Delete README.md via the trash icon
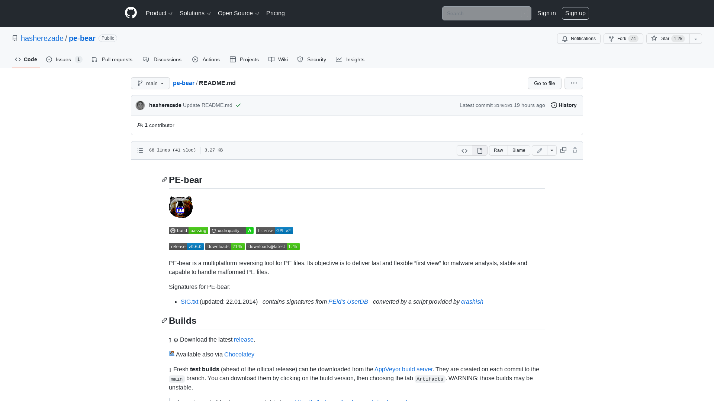Viewport: 714px width, 401px height. 575,150
